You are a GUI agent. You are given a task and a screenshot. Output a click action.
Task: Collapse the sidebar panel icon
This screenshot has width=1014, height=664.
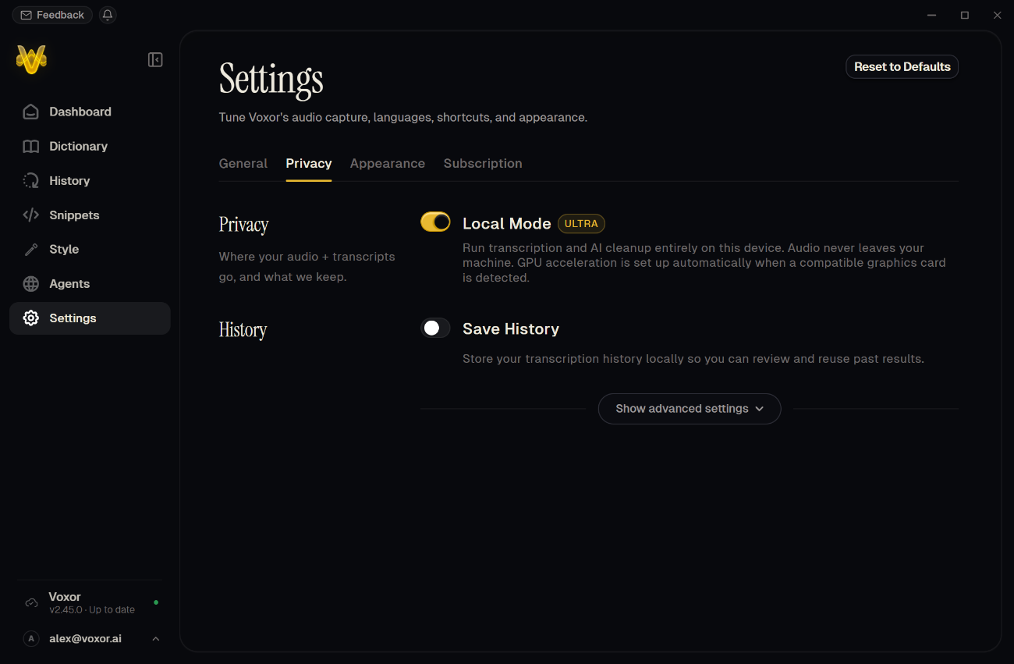coord(155,60)
